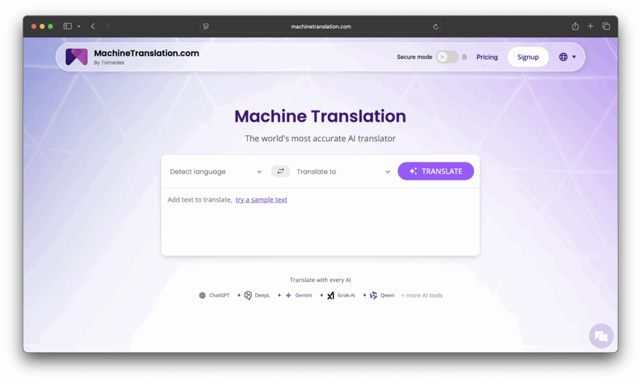Go back using Safari back arrow

[93, 26]
